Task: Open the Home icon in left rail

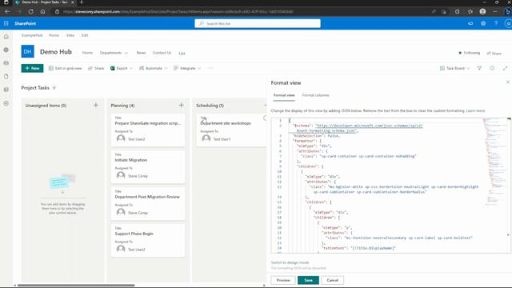Action: point(6,37)
